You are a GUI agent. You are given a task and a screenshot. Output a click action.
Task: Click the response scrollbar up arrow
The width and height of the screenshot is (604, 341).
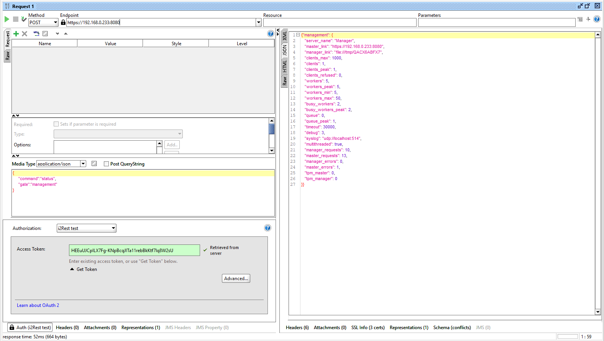pos(598,35)
